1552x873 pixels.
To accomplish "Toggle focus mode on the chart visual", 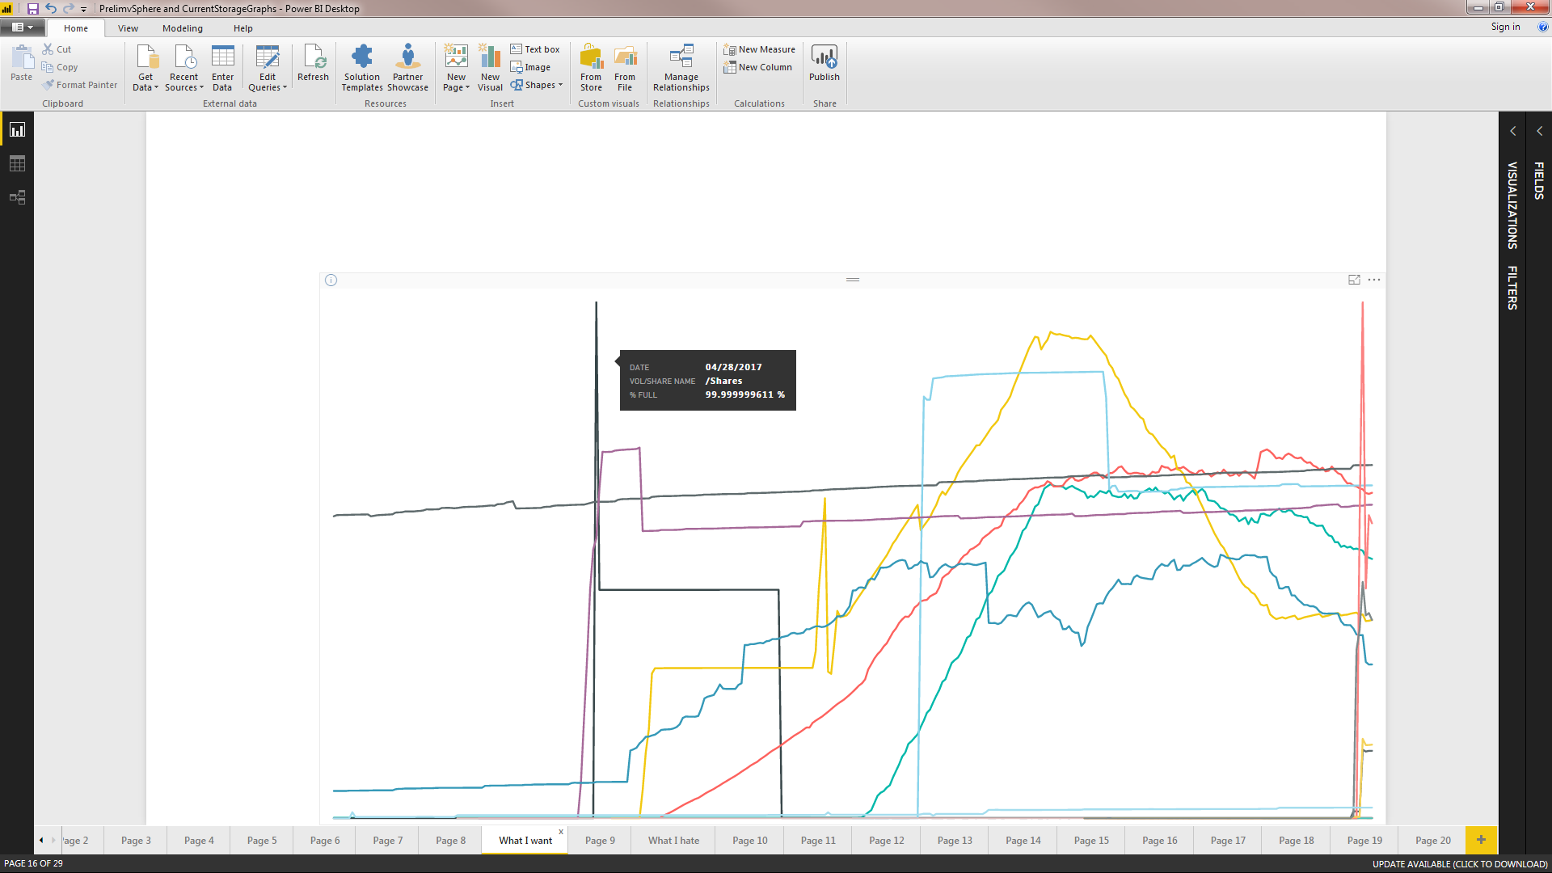I will [1354, 280].
